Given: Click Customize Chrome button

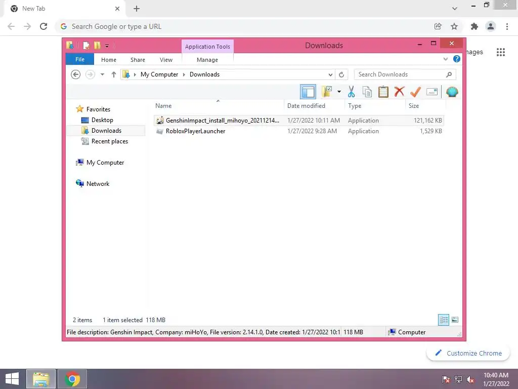Looking at the screenshot, I should point(468,353).
